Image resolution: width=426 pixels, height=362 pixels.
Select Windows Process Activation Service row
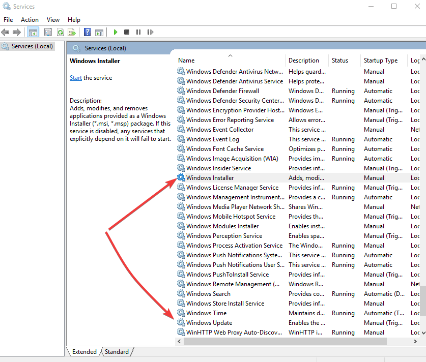point(298,245)
